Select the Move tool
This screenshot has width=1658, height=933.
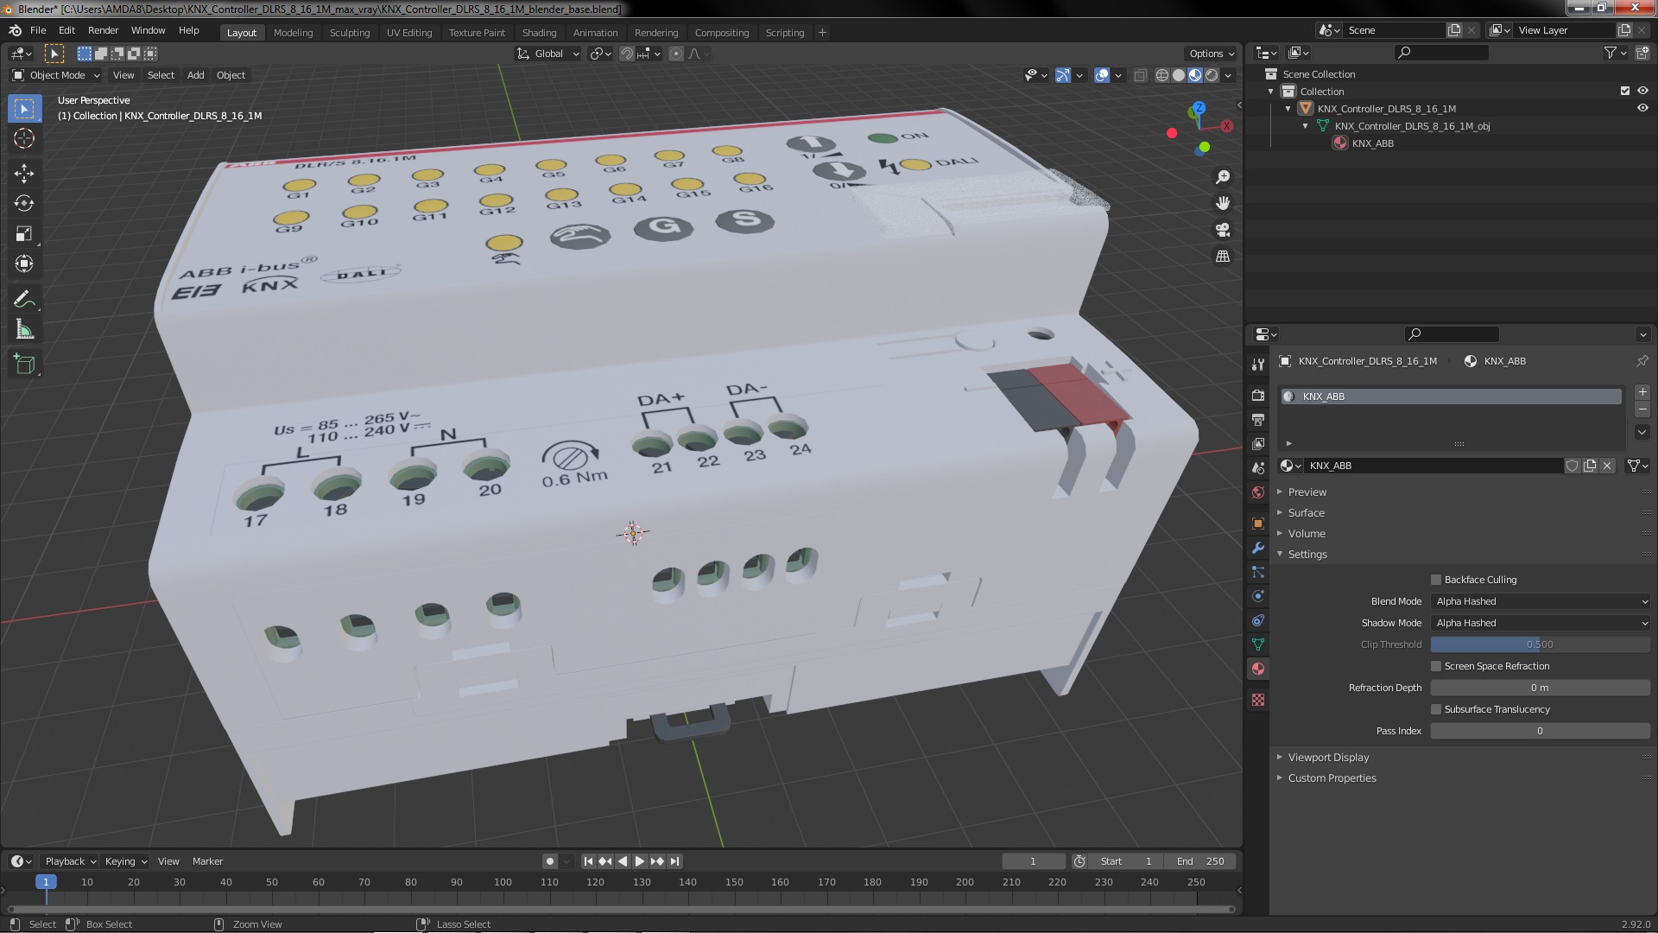click(x=24, y=174)
